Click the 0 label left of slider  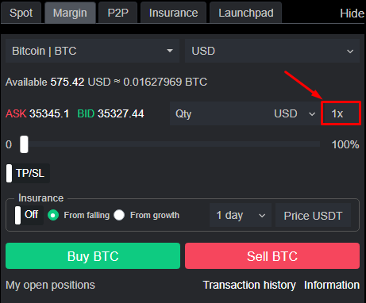pos(9,144)
